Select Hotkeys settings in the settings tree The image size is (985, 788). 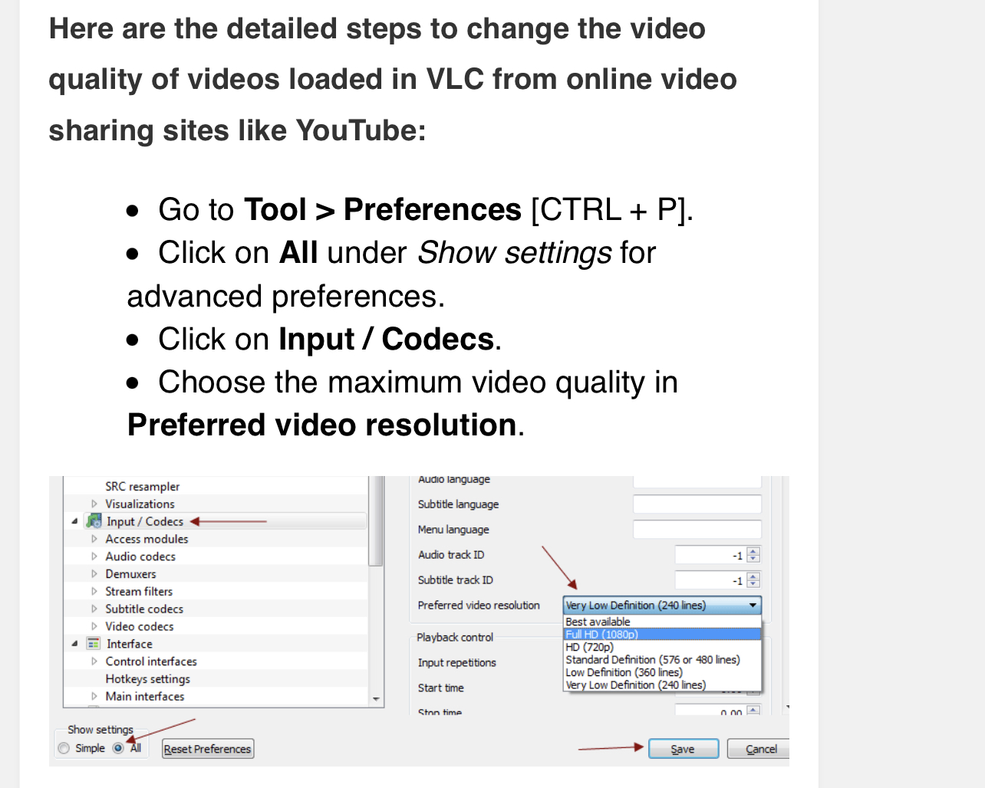[x=148, y=679]
